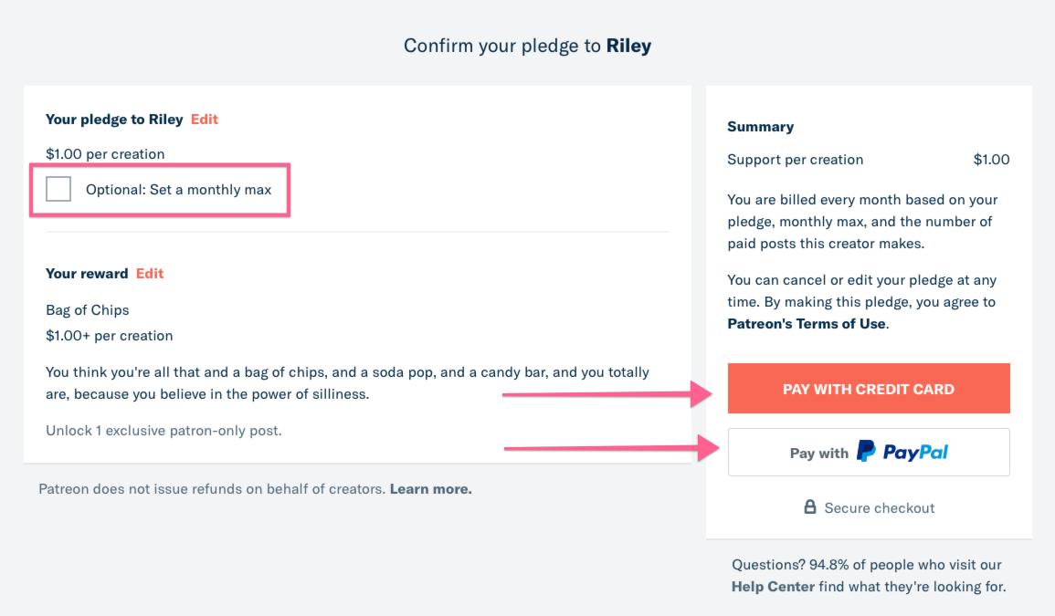Click the 'Bag of Chips' reward title
1055x616 pixels.
tap(88, 310)
